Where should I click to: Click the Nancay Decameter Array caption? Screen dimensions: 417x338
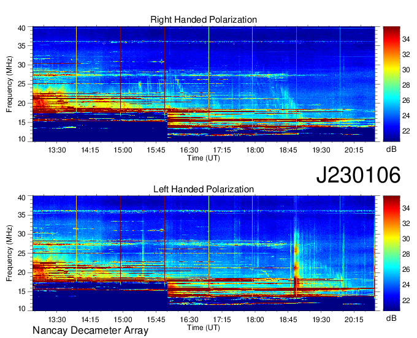(90, 331)
